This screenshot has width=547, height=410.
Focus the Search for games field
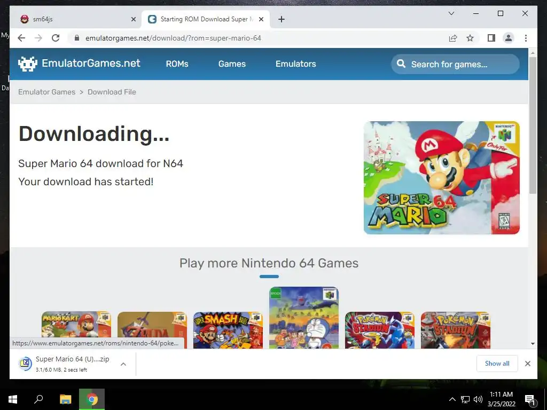coord(455,64)
